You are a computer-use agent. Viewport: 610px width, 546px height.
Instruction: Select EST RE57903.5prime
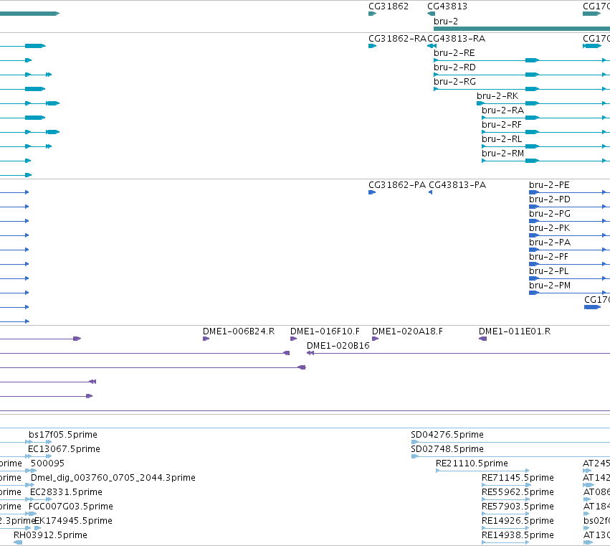point(518,507)
